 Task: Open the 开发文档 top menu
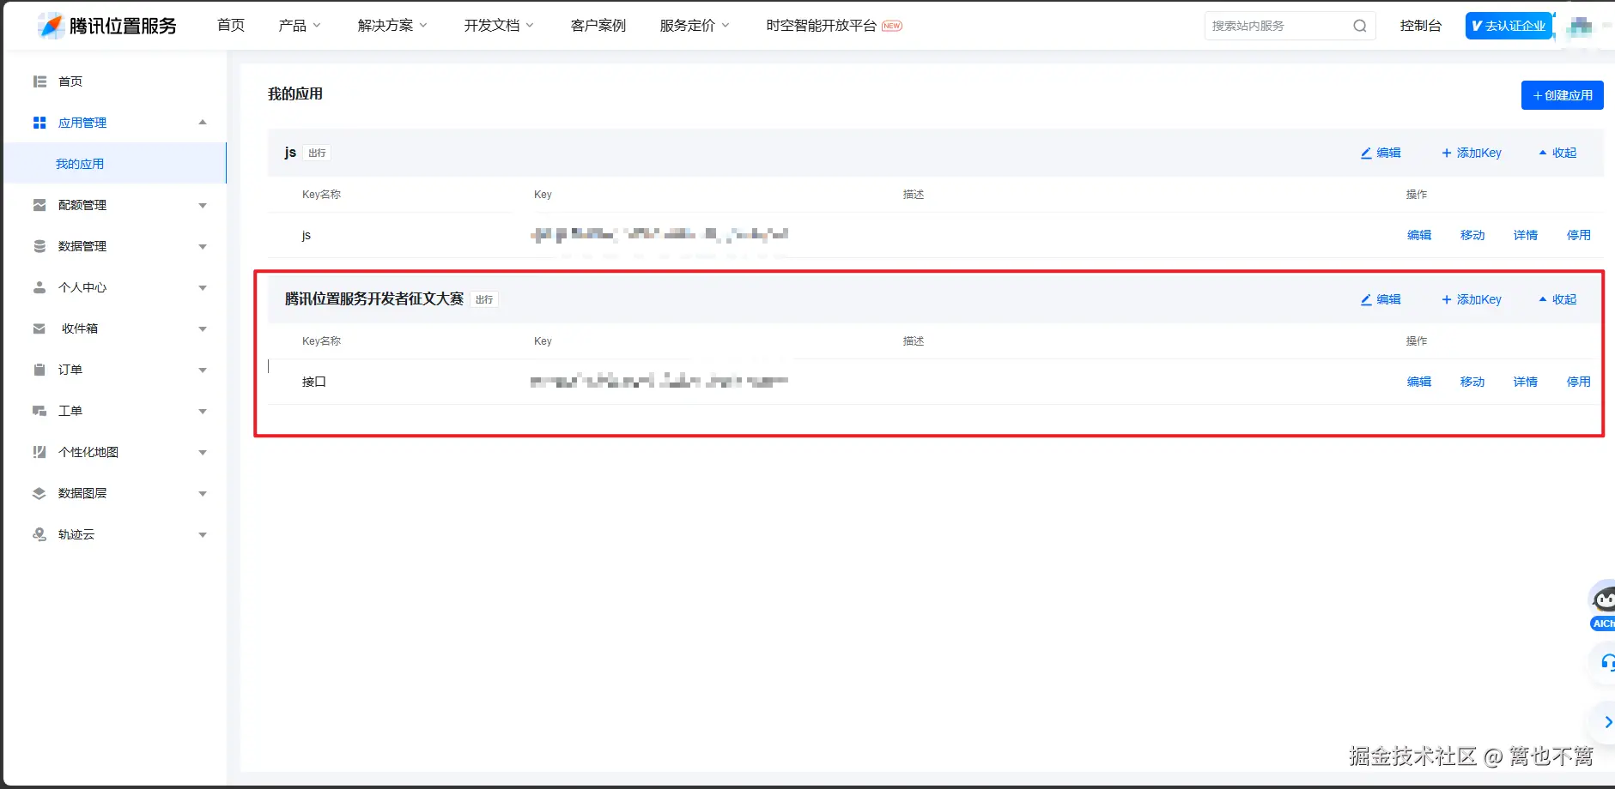coord(499,26)
